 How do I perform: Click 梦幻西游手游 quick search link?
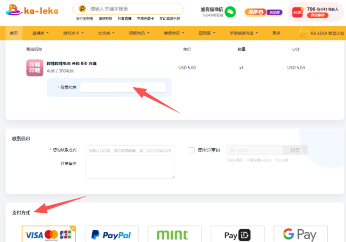pyautogui.click(x=169, y=18)
